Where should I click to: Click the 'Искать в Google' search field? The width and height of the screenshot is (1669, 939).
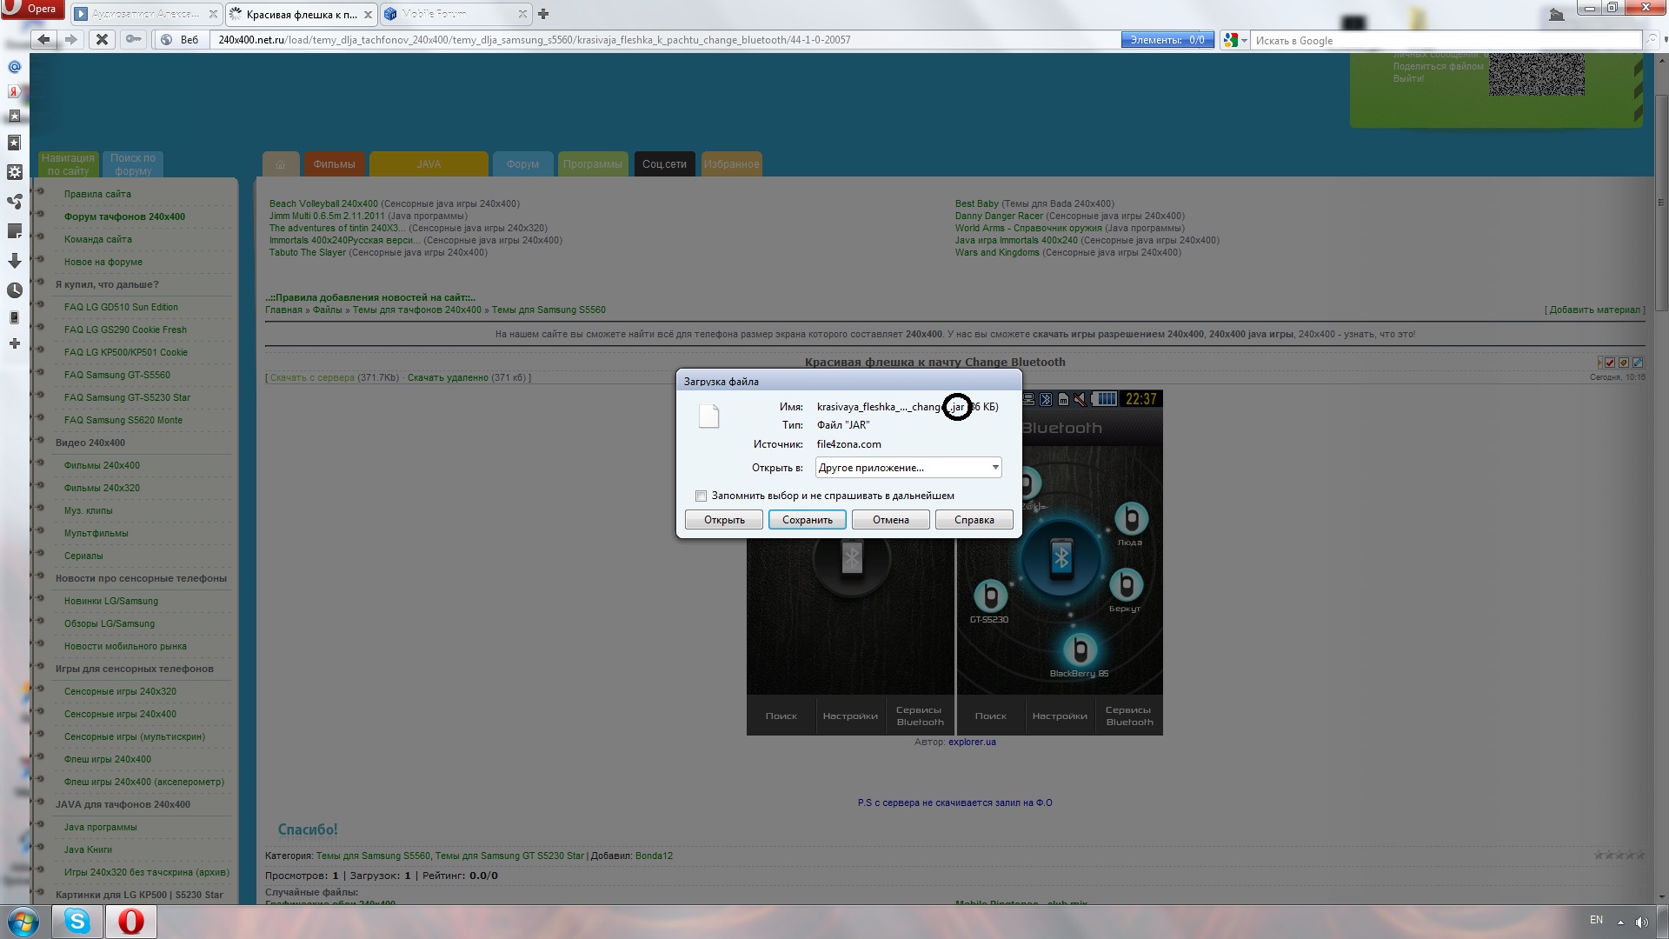tap(1446, 40)
